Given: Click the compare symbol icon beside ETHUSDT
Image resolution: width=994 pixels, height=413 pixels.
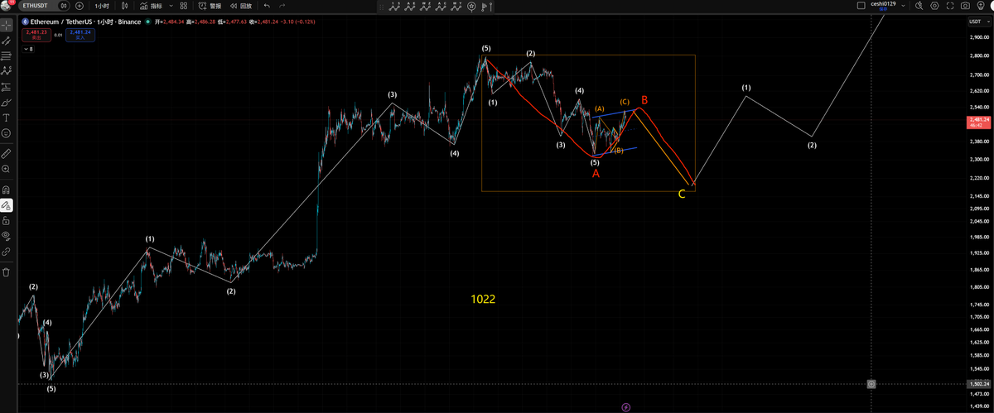Looking at the screenshot, I should pyautogui.click(x=65, y=6).
